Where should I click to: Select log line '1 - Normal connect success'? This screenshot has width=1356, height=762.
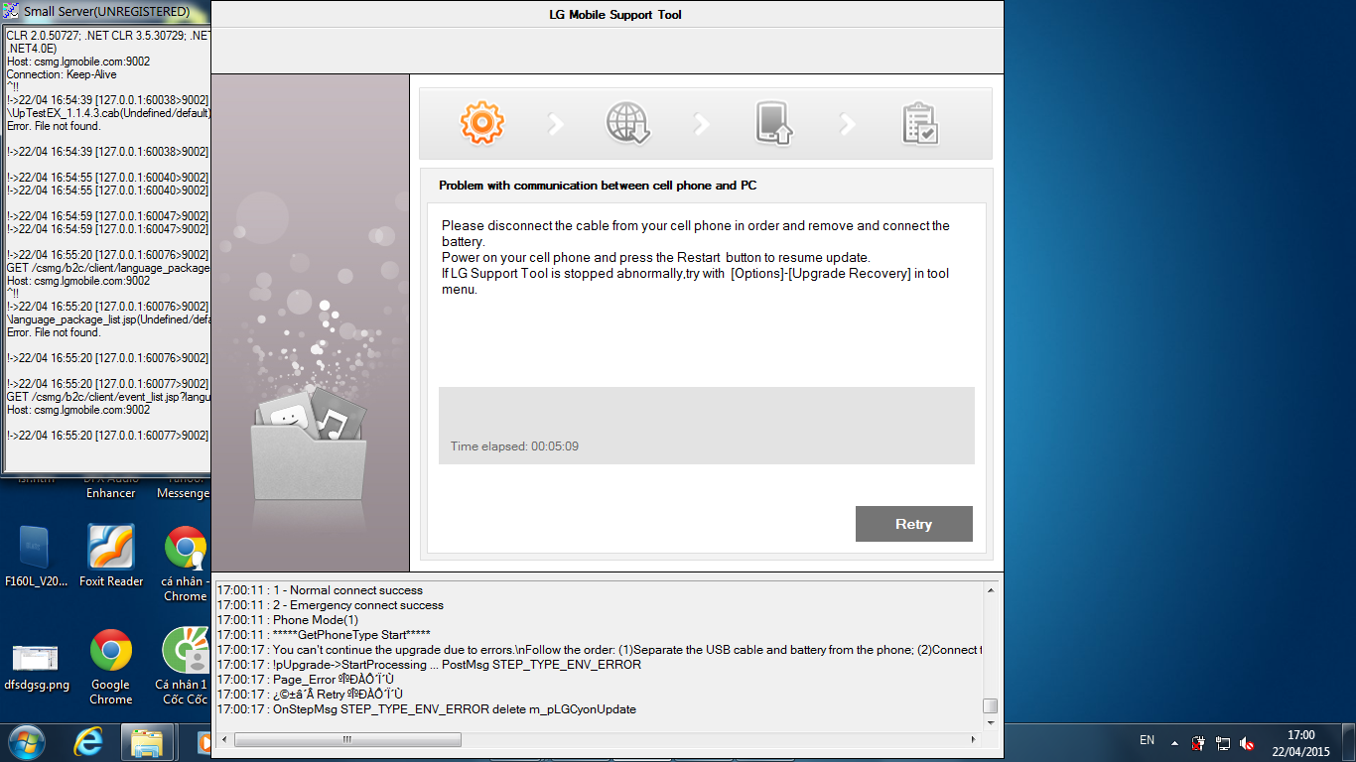click(x=320, y=590)
